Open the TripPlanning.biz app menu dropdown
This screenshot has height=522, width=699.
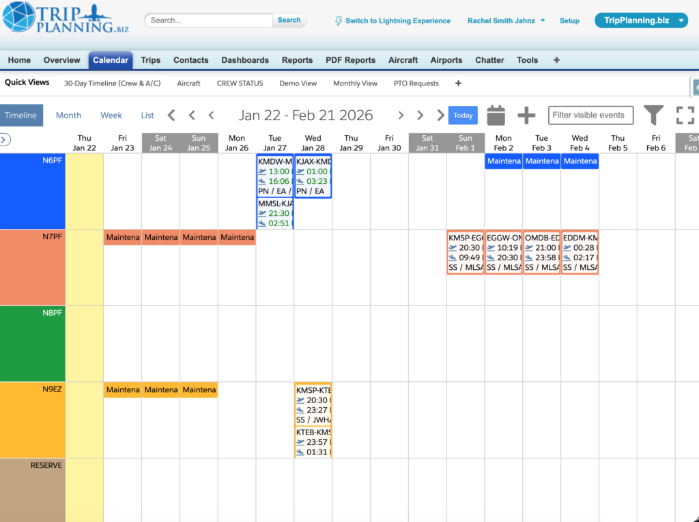point(641,20)
